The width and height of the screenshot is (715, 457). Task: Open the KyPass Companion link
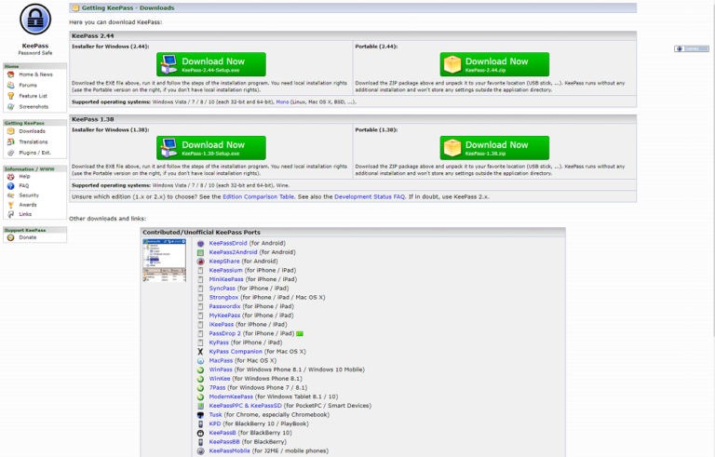pyautogui.click(x=236, y=352)
